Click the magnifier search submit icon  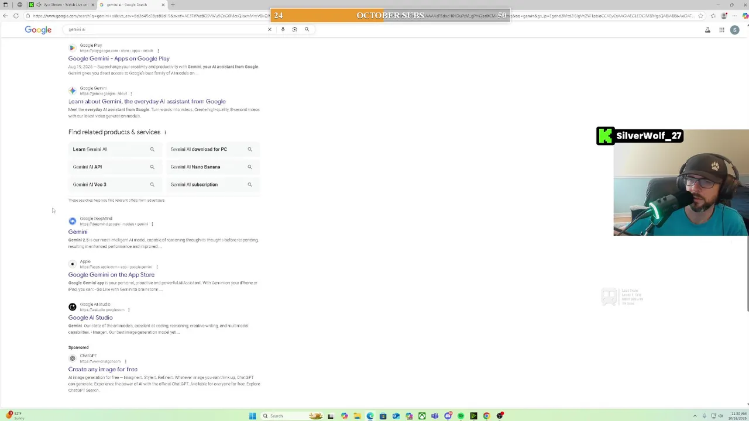[307, 29]
